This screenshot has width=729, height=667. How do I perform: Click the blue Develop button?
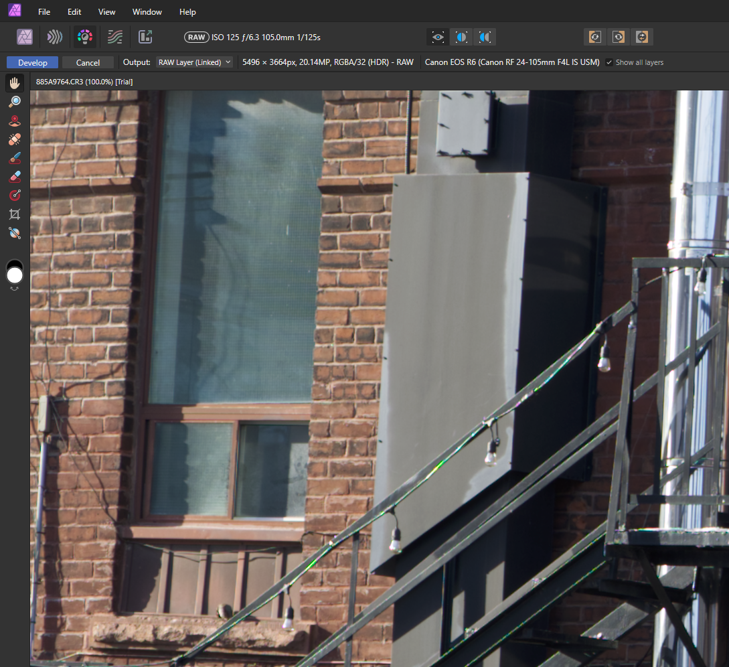(33, 62)
